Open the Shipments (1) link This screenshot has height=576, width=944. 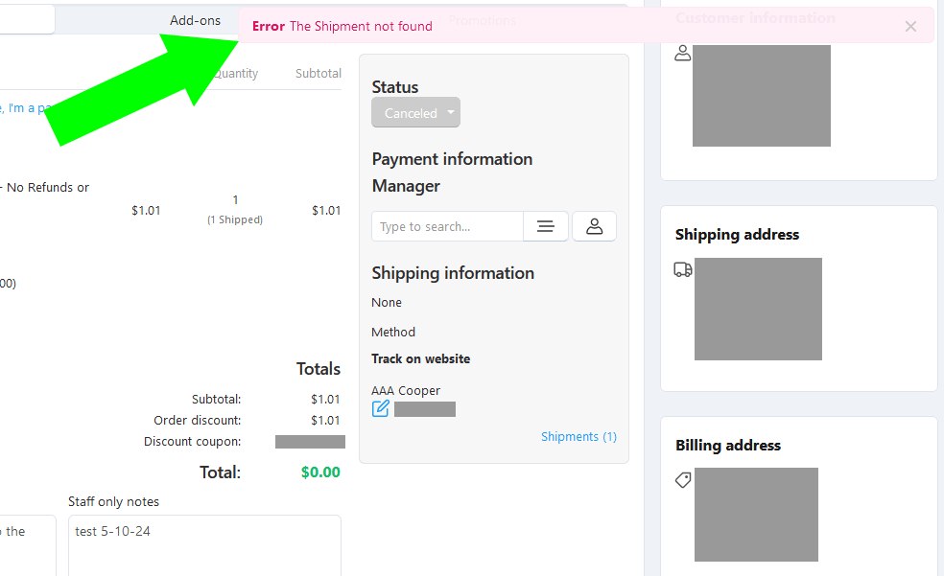coord(578,436)
